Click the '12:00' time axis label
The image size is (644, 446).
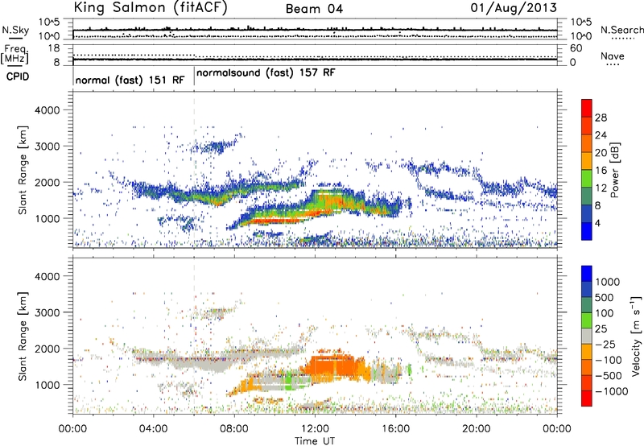point(315,429)
